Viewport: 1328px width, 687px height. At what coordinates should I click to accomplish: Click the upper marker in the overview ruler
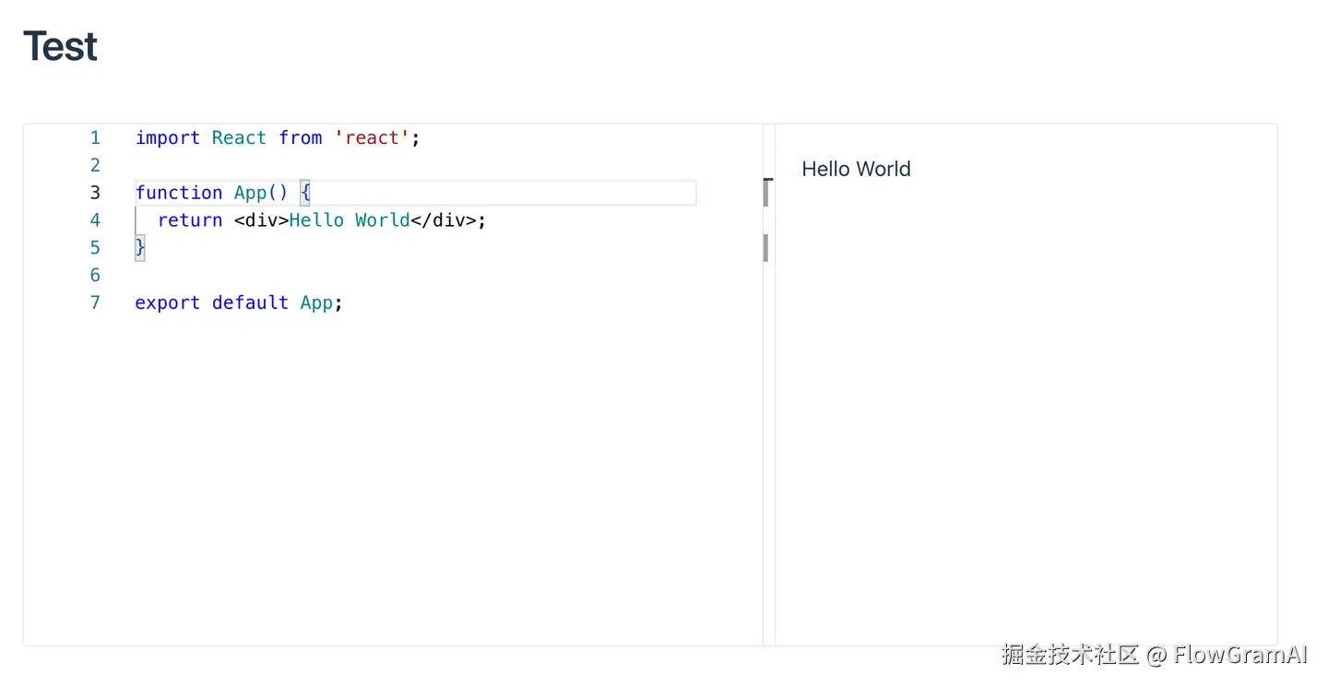pos(766,193)
